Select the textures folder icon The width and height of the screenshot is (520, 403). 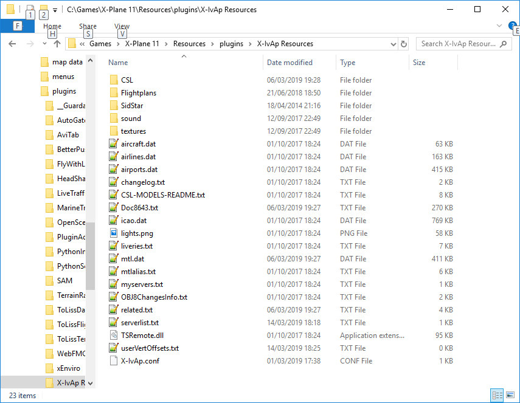click(113, 131)
